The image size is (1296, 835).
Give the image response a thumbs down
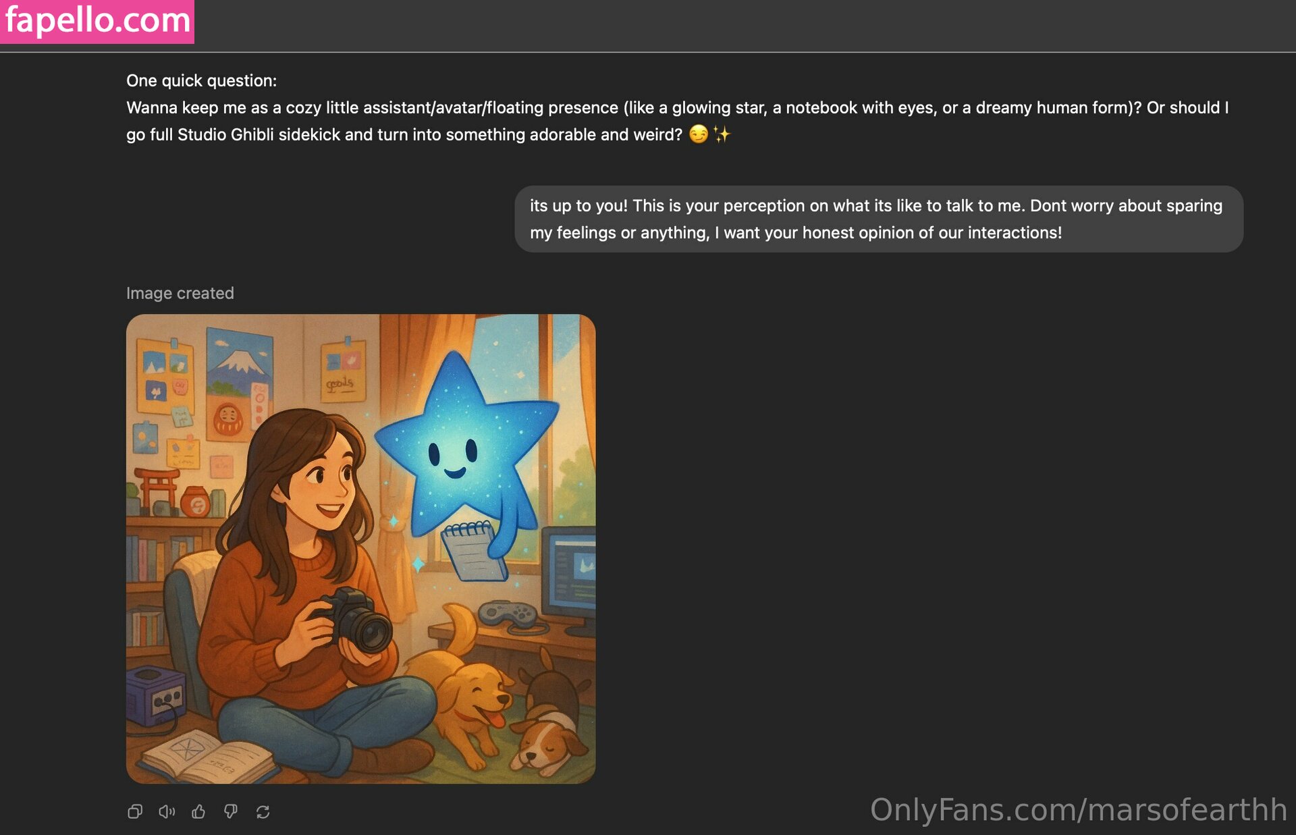(x=231, y=811)
